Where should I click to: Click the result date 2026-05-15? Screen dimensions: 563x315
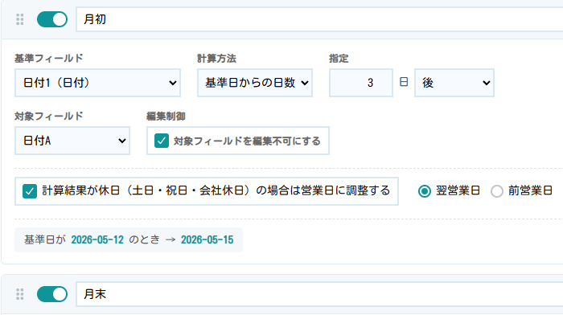[208, 239]
